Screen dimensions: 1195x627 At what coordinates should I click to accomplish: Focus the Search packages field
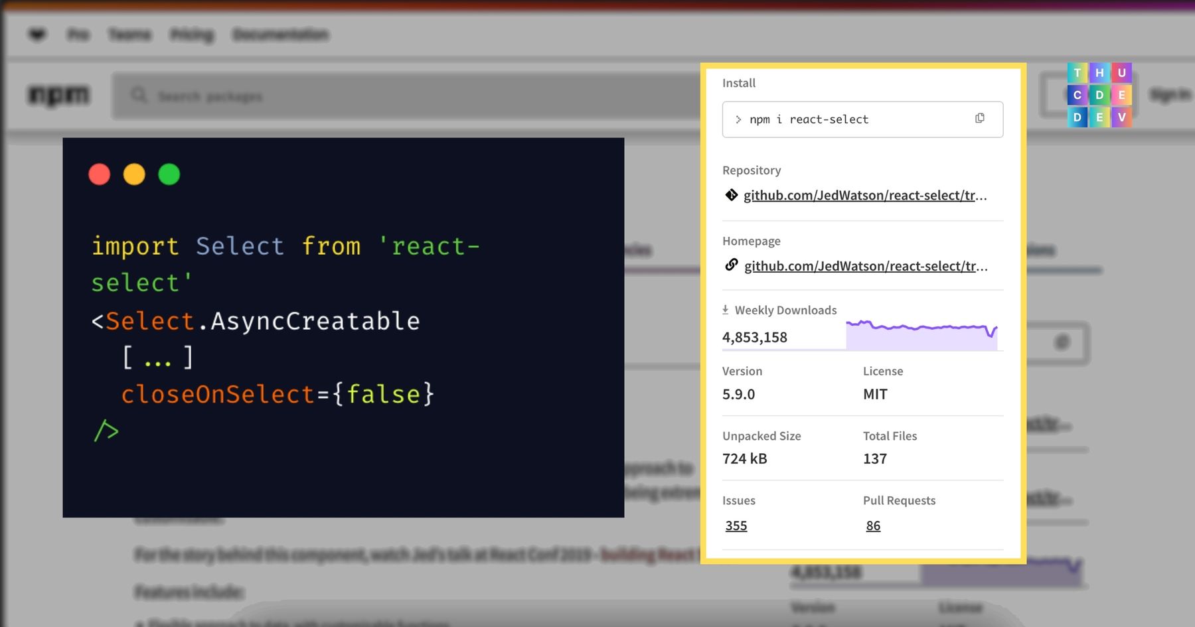click(x=405, y=96)
